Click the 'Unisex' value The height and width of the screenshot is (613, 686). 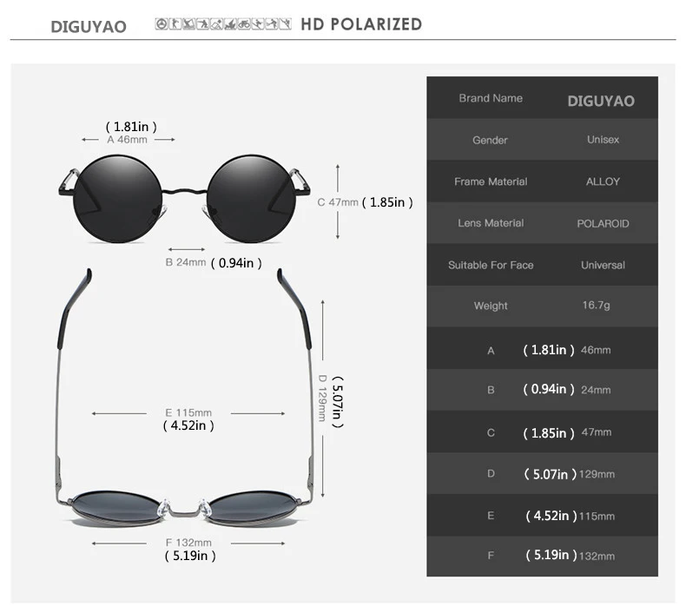click(603, 140)
